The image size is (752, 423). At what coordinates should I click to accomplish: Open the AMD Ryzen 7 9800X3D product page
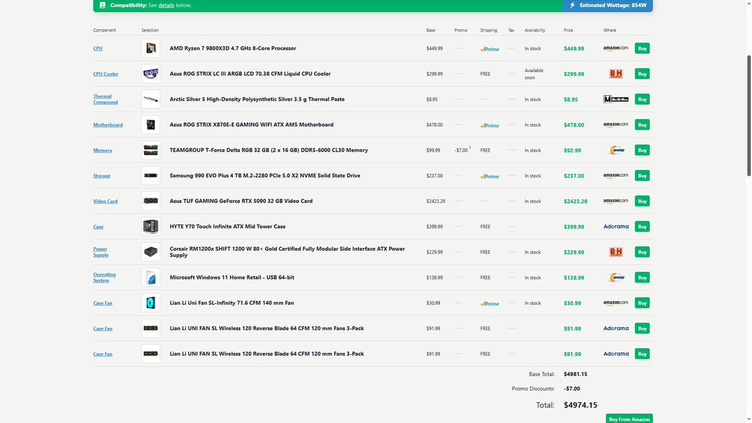point(233,48)
